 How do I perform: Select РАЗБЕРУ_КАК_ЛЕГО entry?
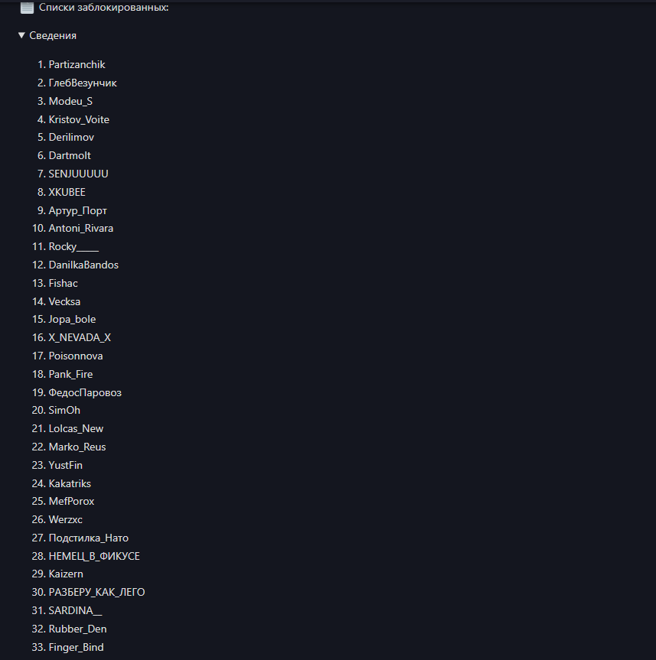96,592
